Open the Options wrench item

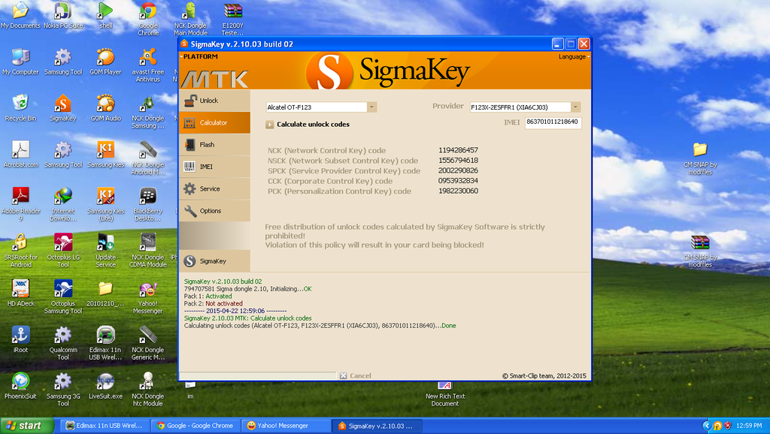210,211
